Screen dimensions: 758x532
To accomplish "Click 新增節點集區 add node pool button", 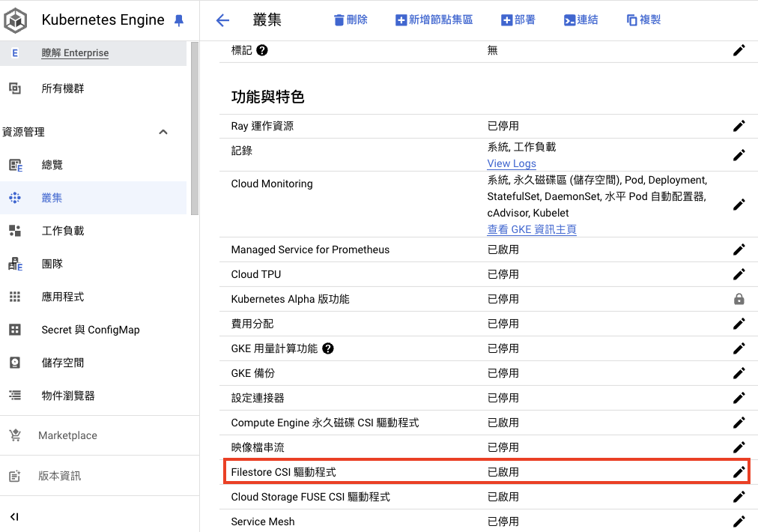I will click(434, 19).
